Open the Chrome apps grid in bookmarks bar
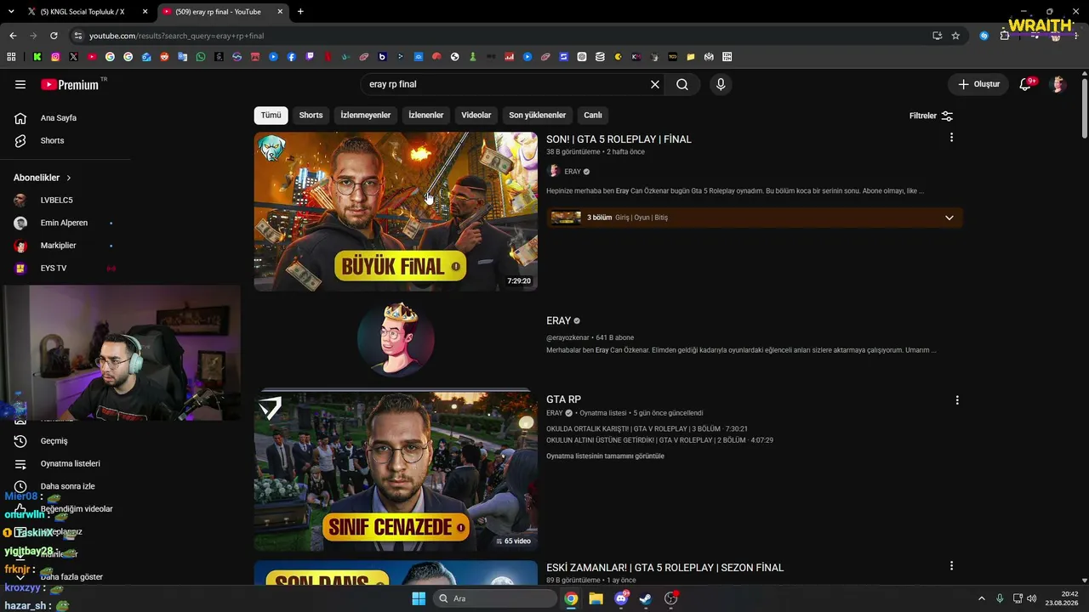The image size is (1089, 612). (11, 57)
